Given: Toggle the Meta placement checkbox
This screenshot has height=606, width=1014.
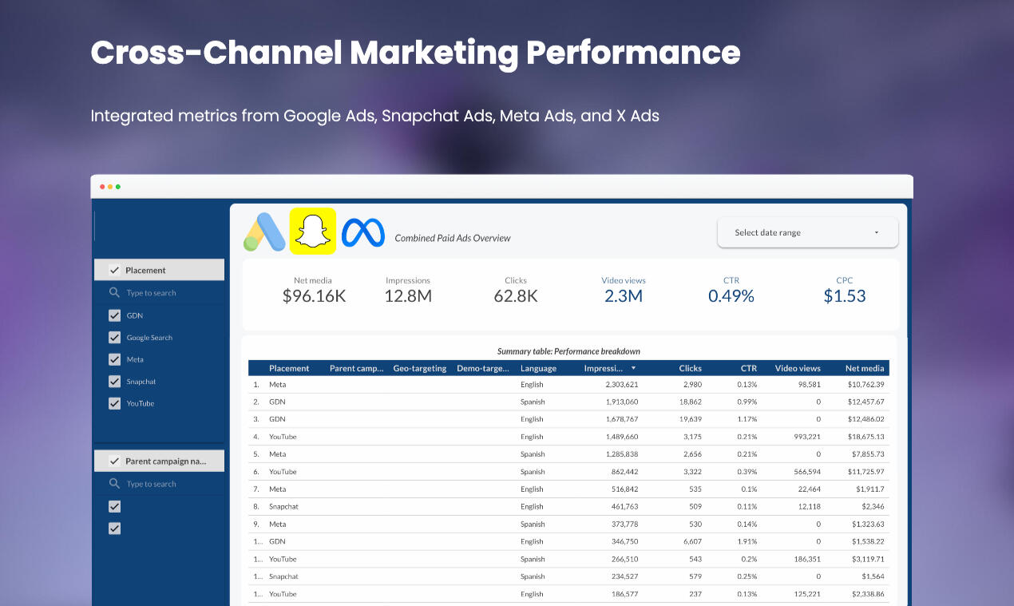Looking at the screenshot, I should [115, 359].
